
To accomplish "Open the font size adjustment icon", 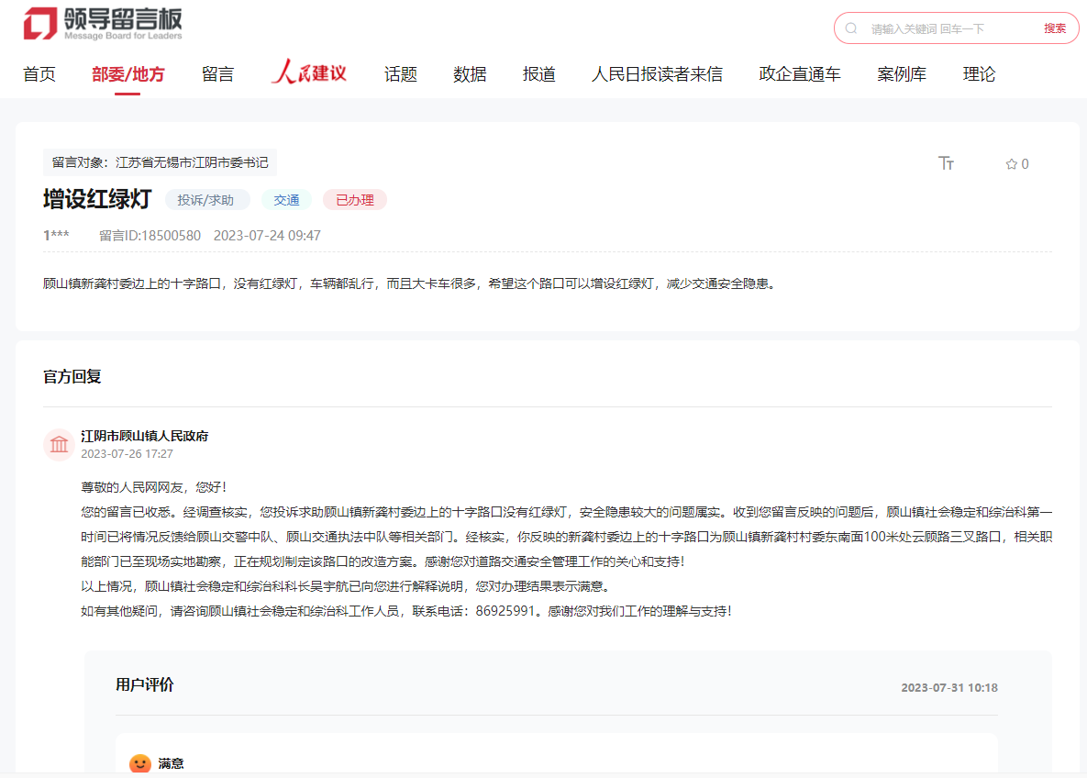I will tap(947, 163).
